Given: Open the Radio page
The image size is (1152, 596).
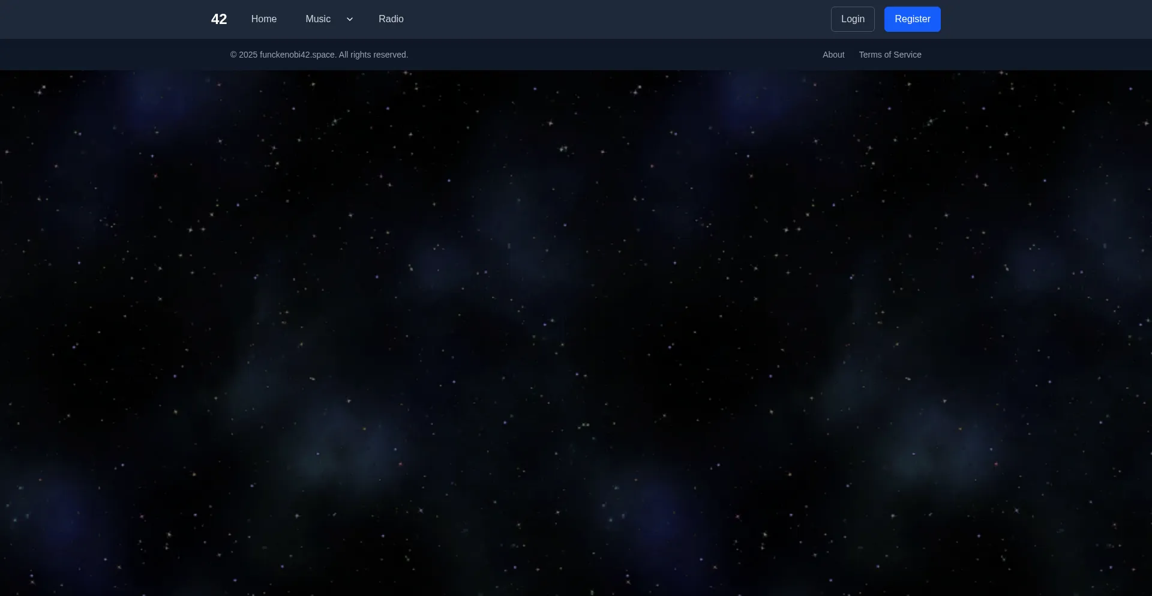Looking at the screenshot, I should [x=391, y=19].
